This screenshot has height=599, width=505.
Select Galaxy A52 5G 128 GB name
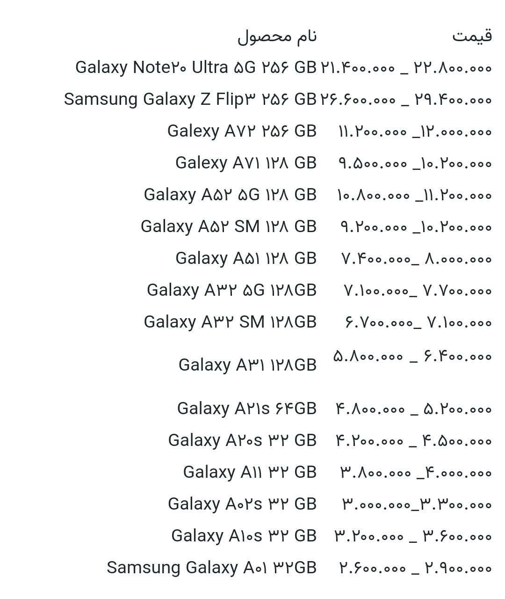[230, 195]
